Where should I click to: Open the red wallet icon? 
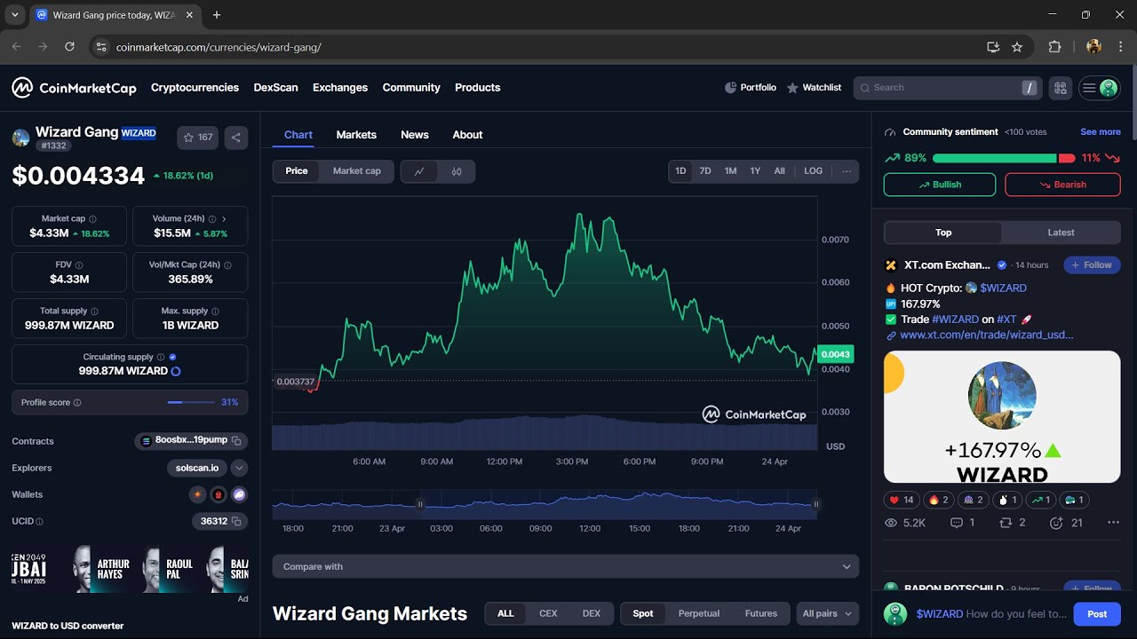click(x=219, y=494)
